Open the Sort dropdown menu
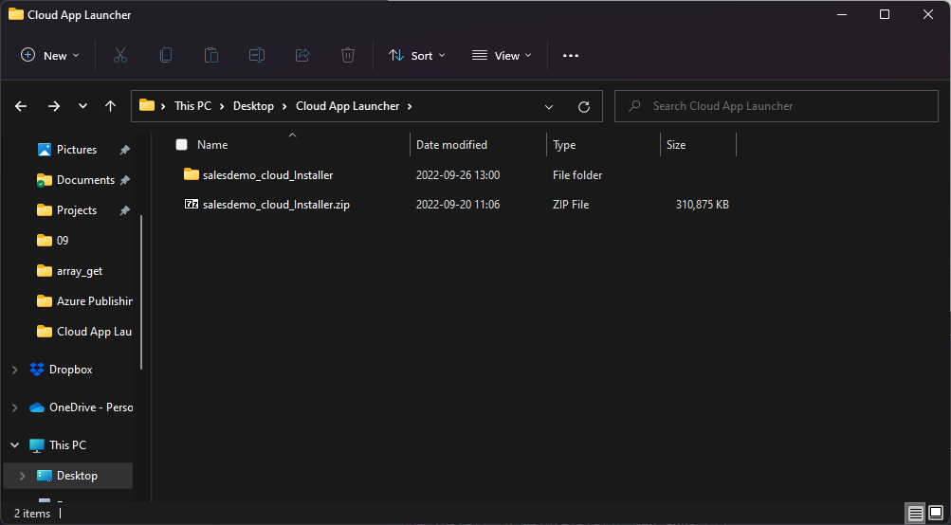Screen dimensions: 951x525 (x=416, y=55)
